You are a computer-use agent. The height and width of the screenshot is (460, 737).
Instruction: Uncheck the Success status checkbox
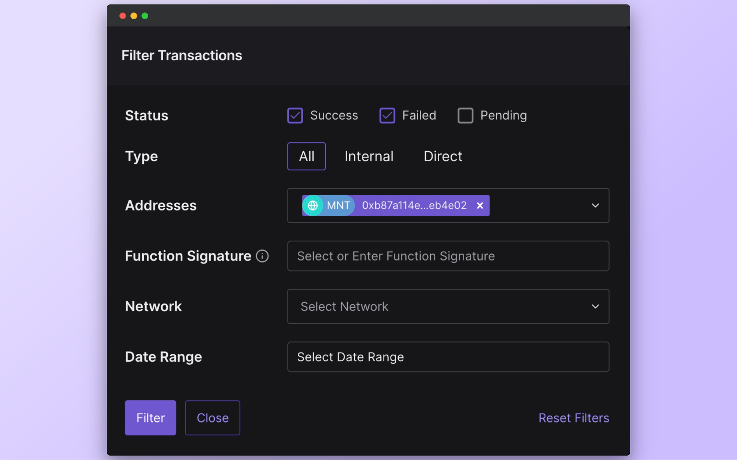tap(295, 115)
